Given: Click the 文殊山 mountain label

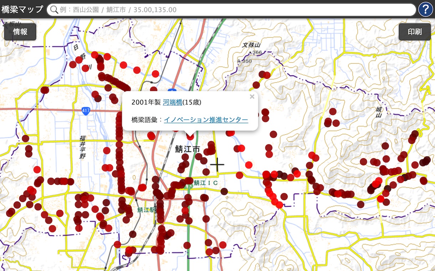Looking at the screenshot, I should coord(251,45).
